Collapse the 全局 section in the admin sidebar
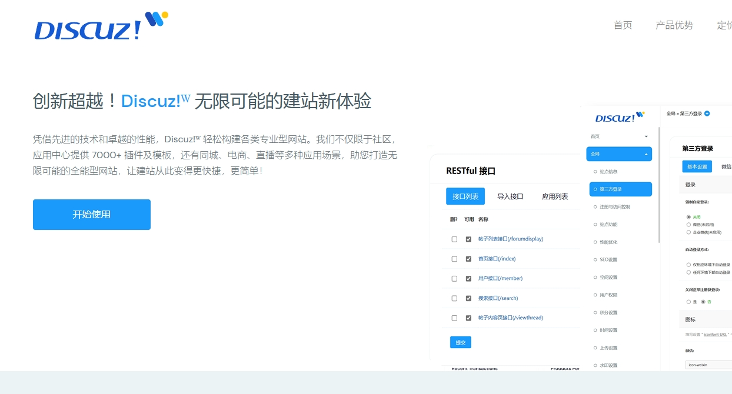732x394 pixels. point(619,154)
